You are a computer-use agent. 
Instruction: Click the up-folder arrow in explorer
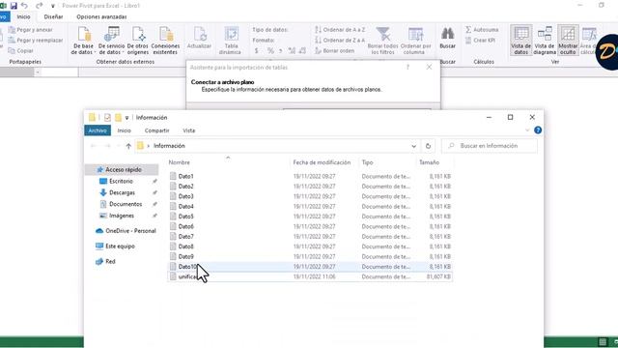point(128,146)
